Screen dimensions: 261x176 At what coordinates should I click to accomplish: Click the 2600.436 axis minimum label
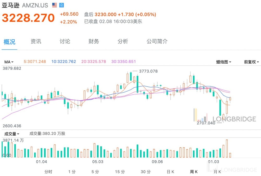pos(12,126)
